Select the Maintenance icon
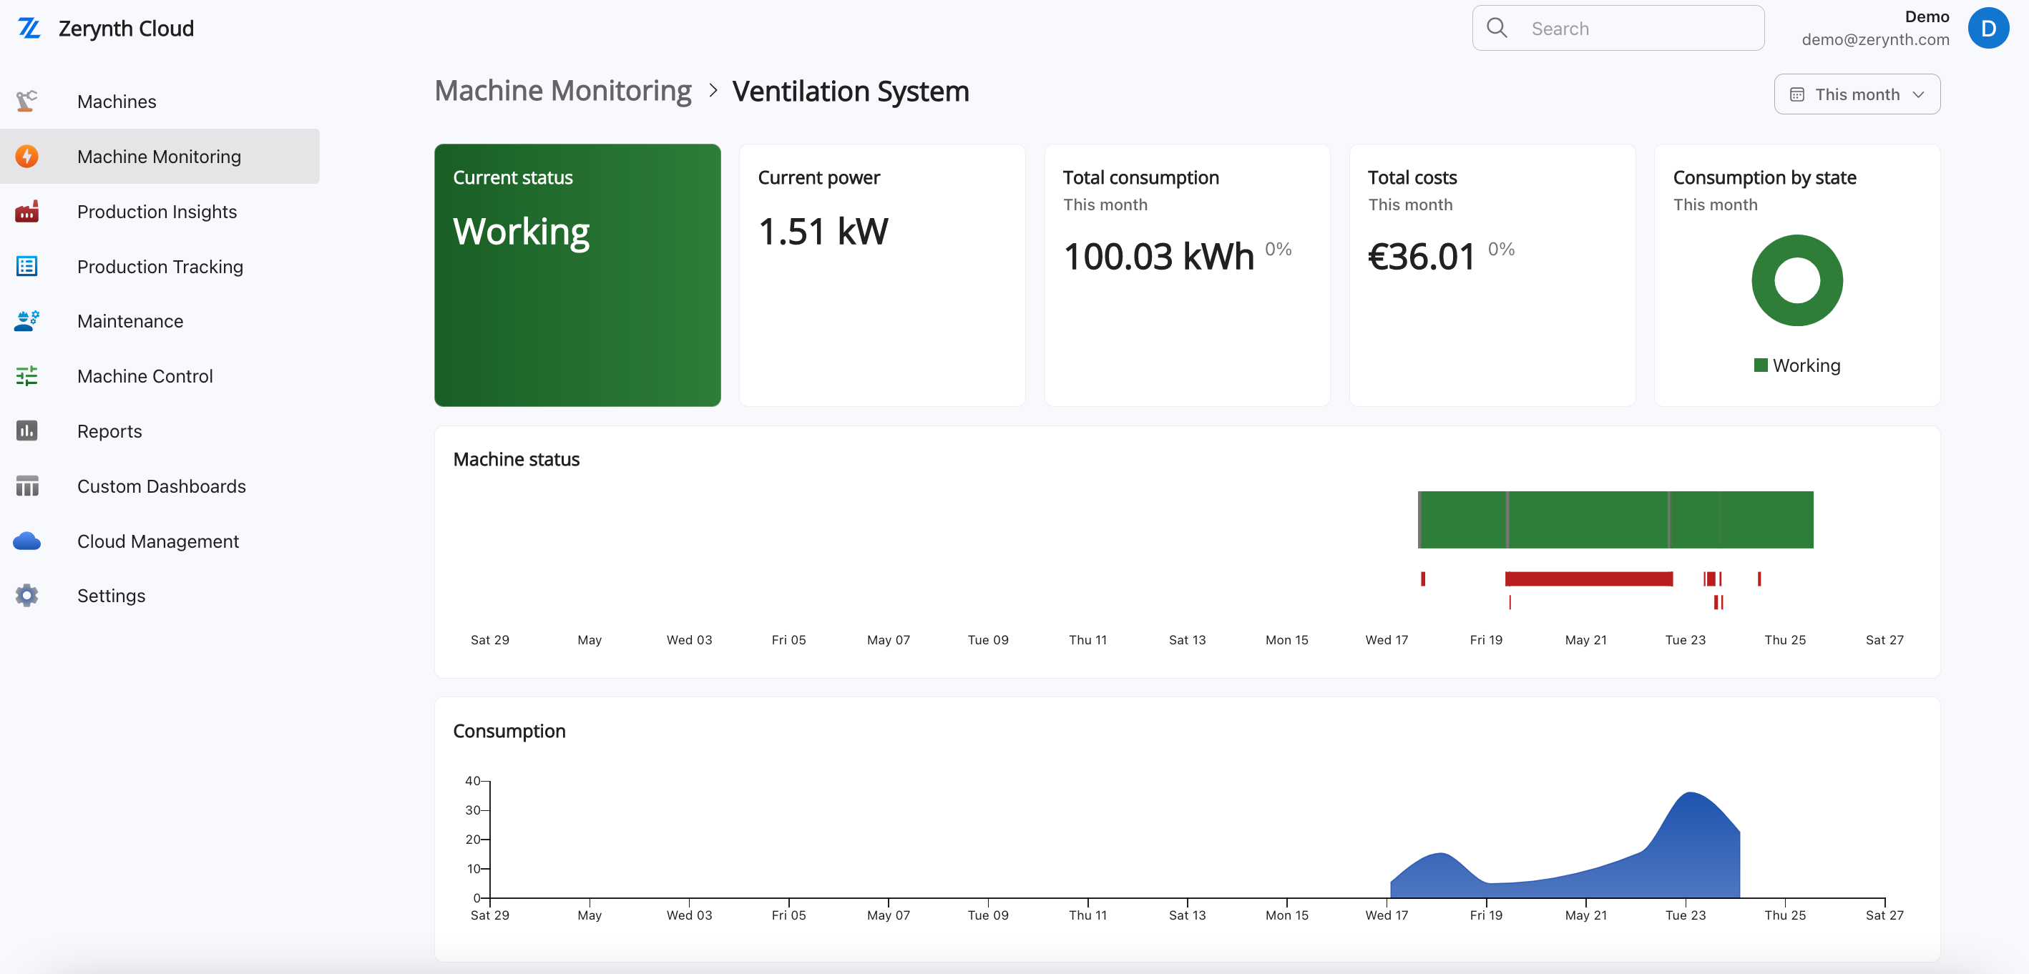2029x974 pixels. [x=26, y=320]
